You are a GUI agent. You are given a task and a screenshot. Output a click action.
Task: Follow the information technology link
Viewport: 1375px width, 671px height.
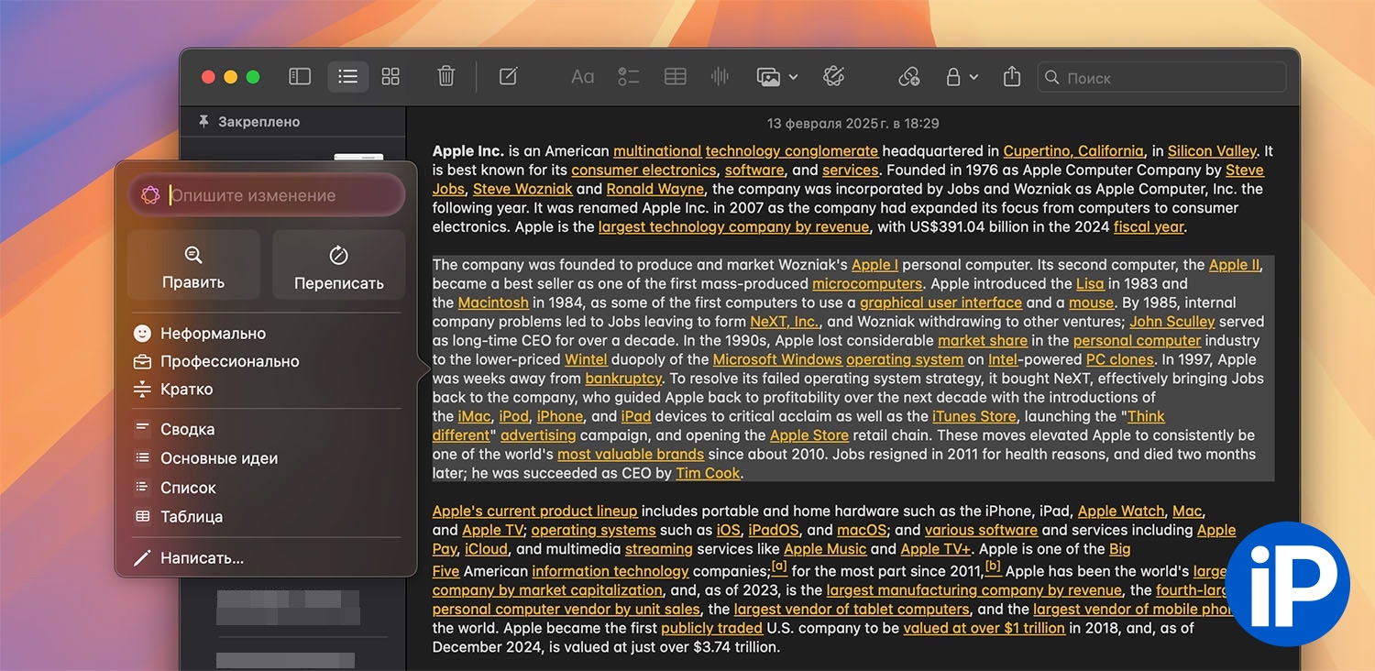point(610,571)
